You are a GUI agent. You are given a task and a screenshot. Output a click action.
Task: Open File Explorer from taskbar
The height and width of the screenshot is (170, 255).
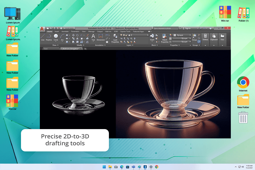pos(110,167)
